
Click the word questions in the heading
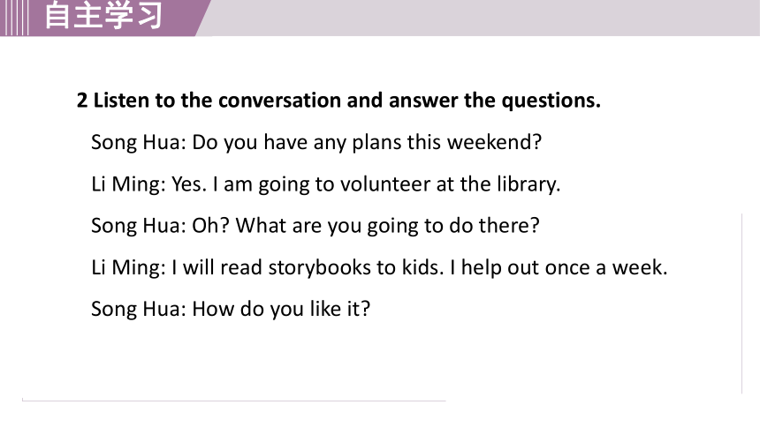(551, 101)
